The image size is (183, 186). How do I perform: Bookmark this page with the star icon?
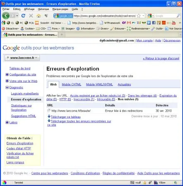(139, 16)
